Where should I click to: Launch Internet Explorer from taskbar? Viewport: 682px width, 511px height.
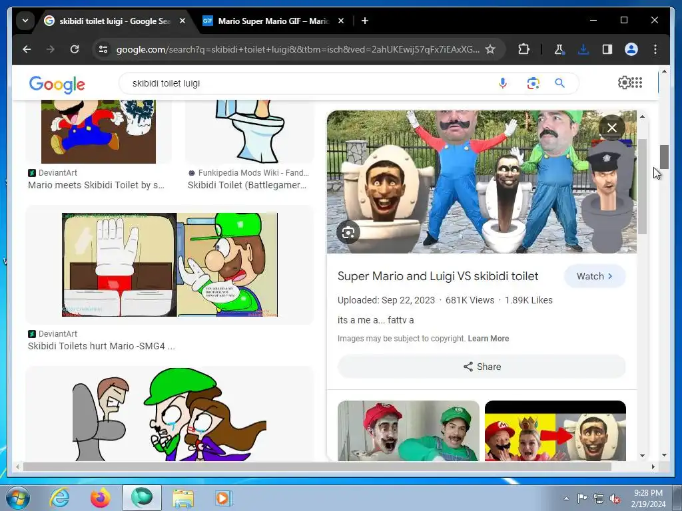coord(59,498)
